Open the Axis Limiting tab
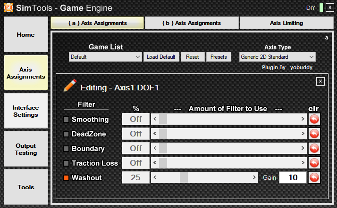 pyautogui.click(x=286, y=23)
